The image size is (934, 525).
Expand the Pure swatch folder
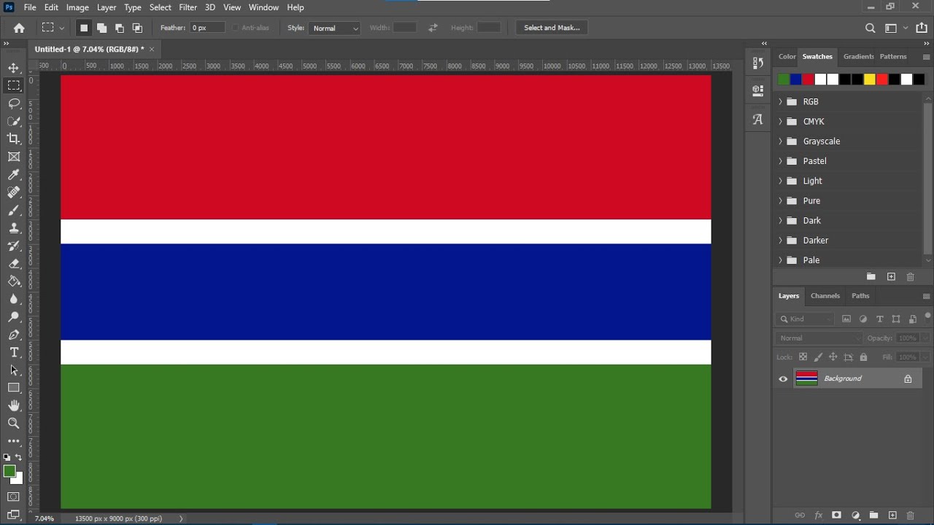pyautogui.click(x=780, y=201)
